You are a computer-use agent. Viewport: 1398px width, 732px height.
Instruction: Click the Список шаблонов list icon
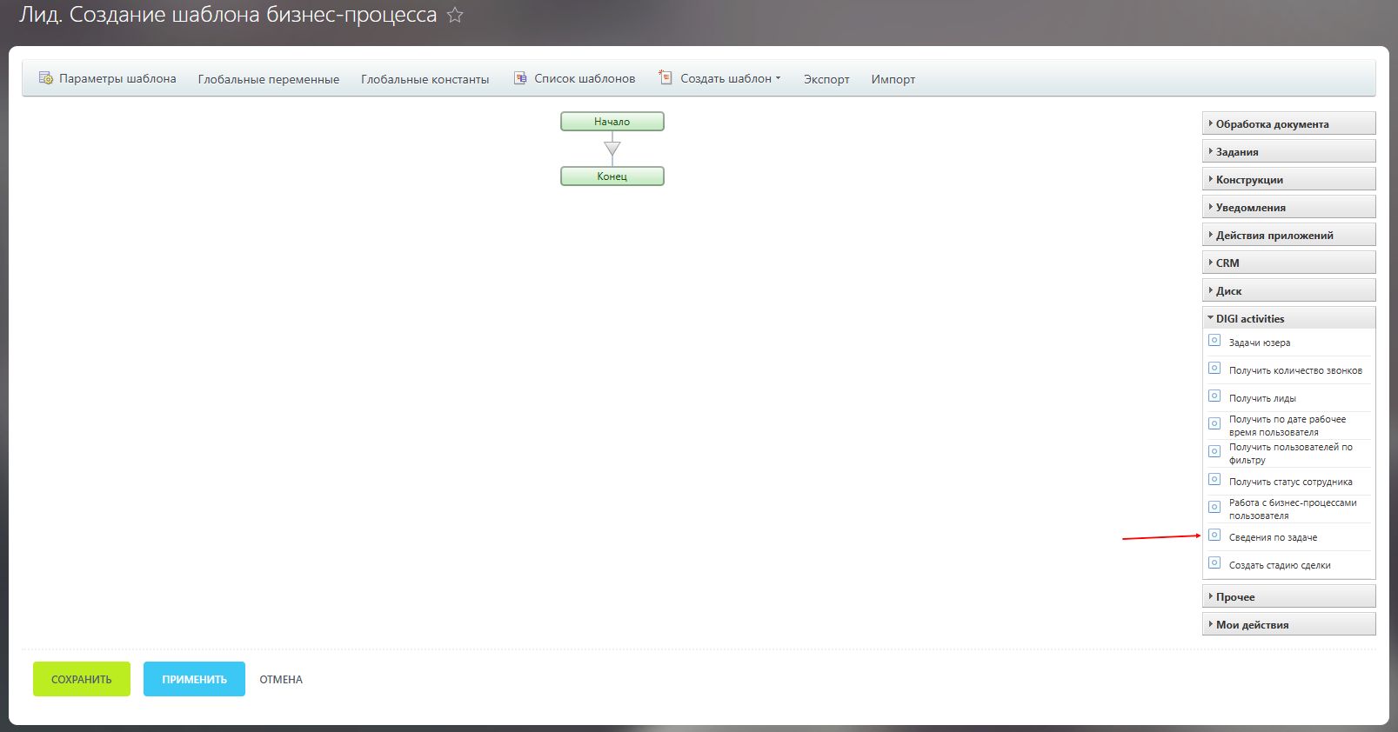click(x=520, y=78)
